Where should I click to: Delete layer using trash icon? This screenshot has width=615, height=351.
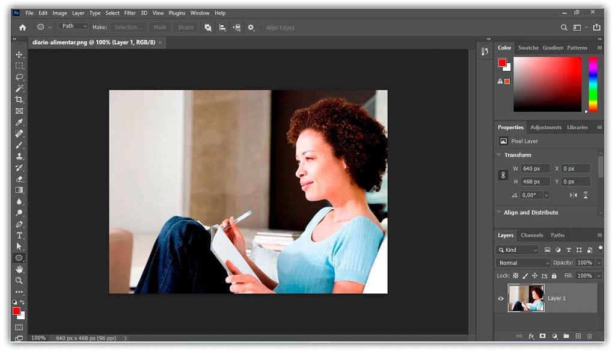coord(588,336)
